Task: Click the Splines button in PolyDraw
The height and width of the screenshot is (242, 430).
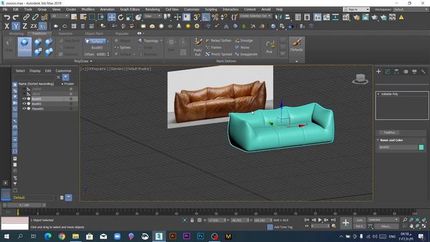Action: [122, 48]
